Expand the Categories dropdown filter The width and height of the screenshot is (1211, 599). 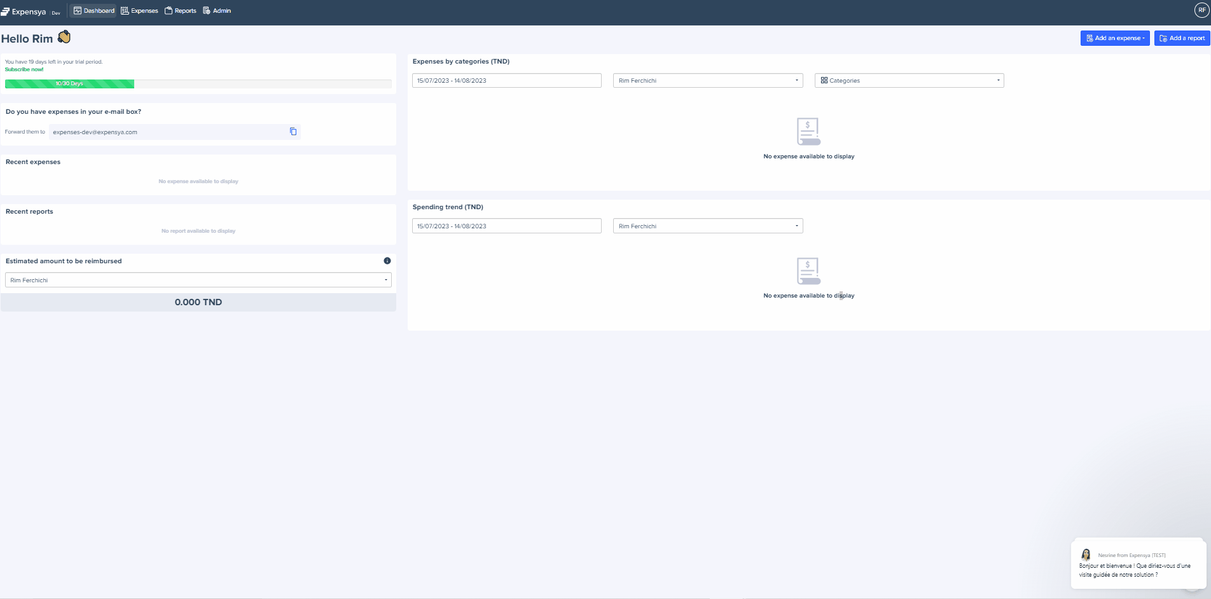coord(909,81)
